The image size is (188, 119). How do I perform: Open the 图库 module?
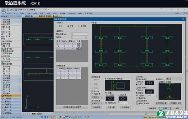(11, 110)
